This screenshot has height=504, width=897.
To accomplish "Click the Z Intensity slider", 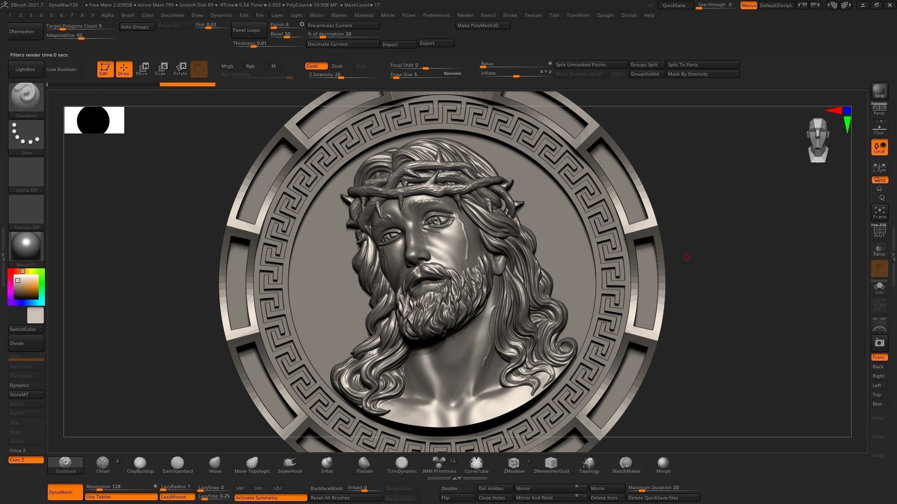I will click(x=342, y=75).
